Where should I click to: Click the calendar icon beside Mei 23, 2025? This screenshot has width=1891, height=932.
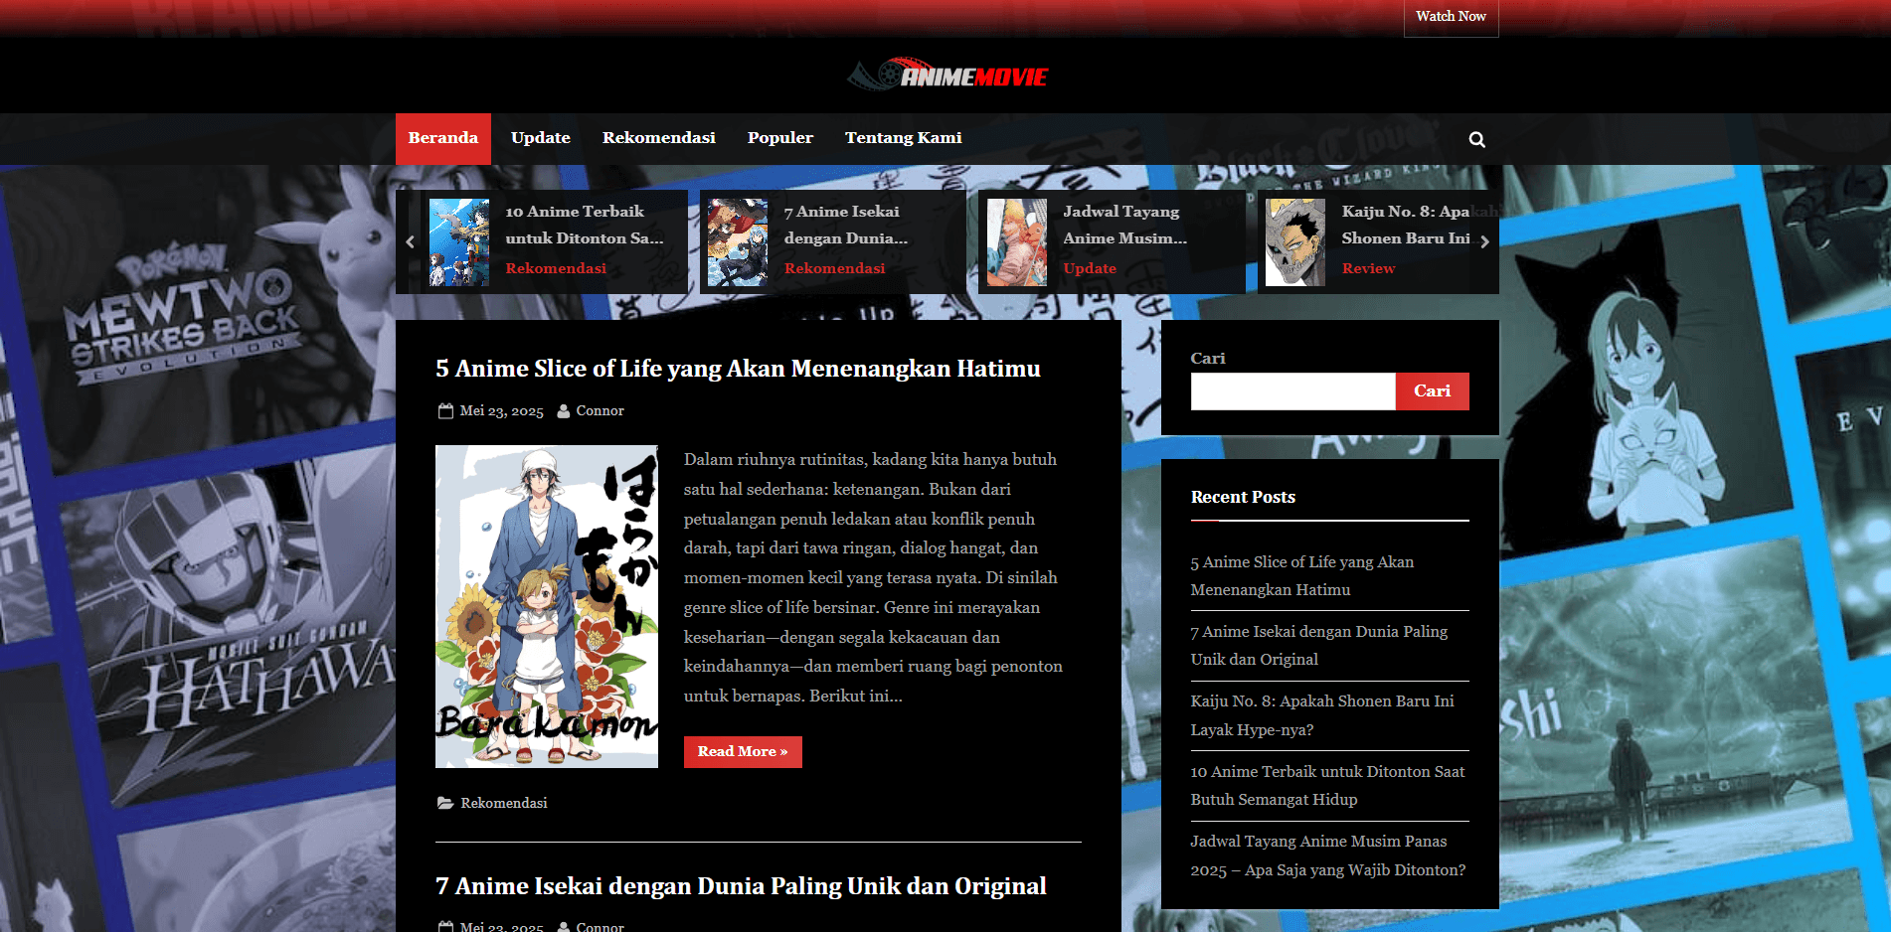coord(445,411)
